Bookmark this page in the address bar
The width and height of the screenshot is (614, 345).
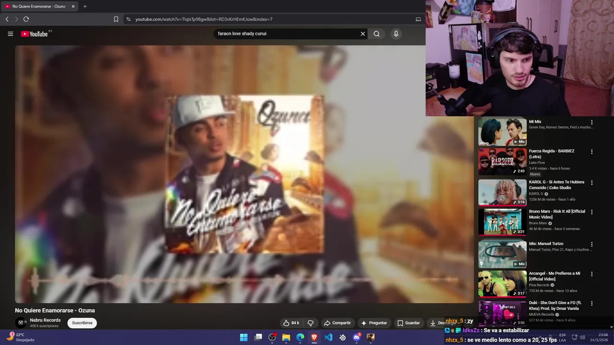pos(116,19)
